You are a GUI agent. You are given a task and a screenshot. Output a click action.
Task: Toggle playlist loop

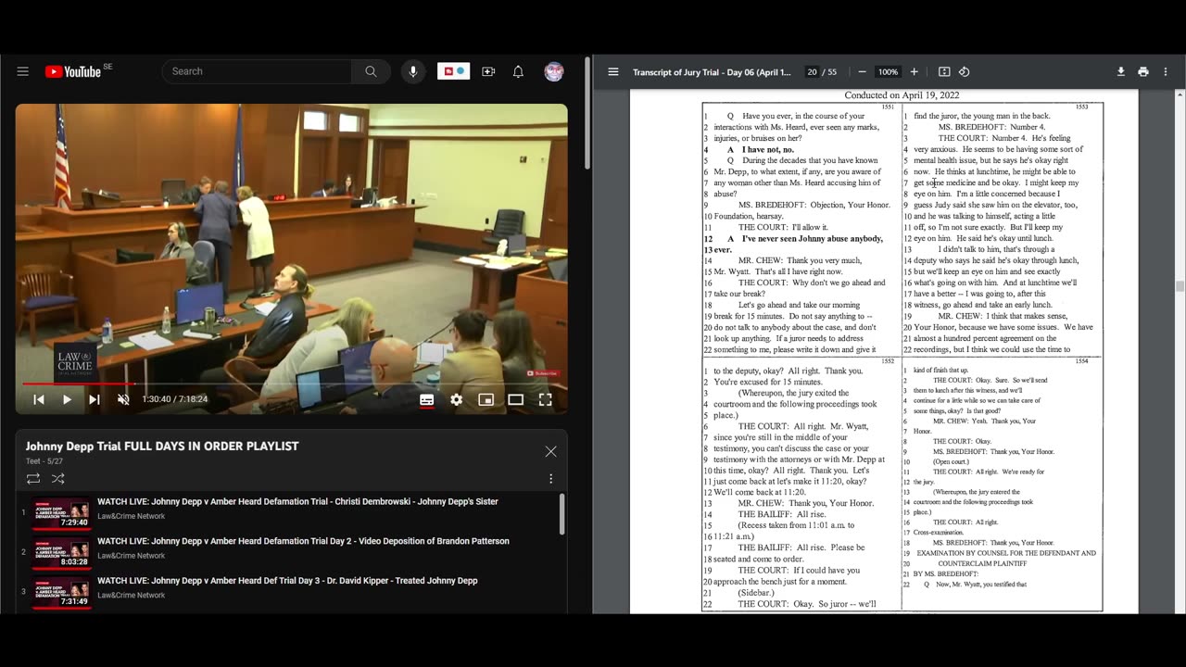point(33,479)
